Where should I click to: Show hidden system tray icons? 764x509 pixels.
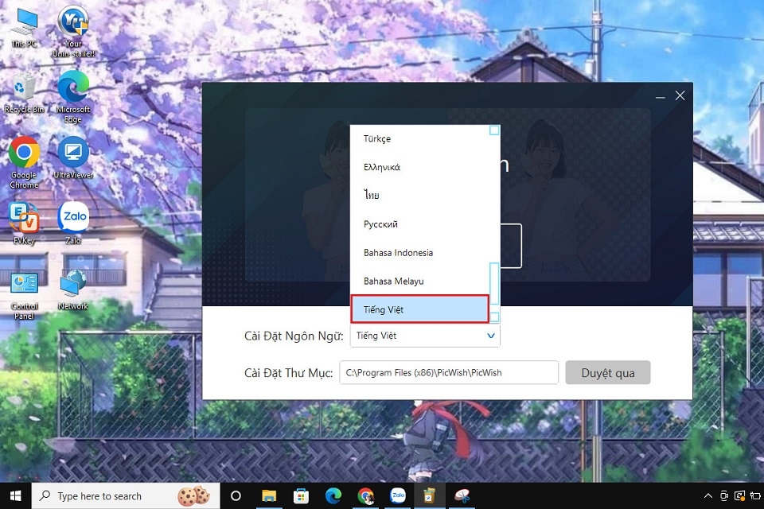click(x=708, y=495)
